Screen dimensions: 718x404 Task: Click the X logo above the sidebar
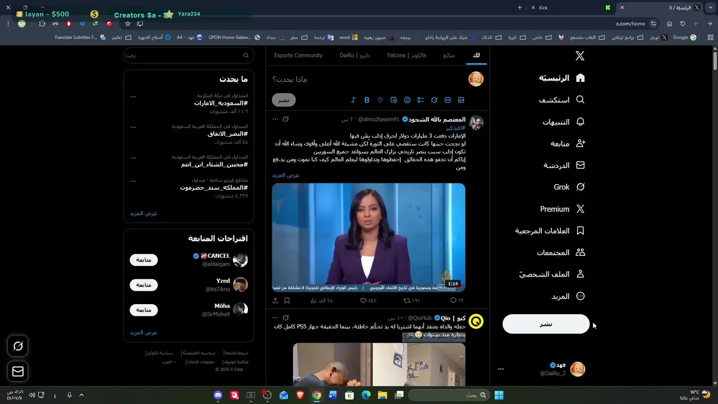[580, 56]
